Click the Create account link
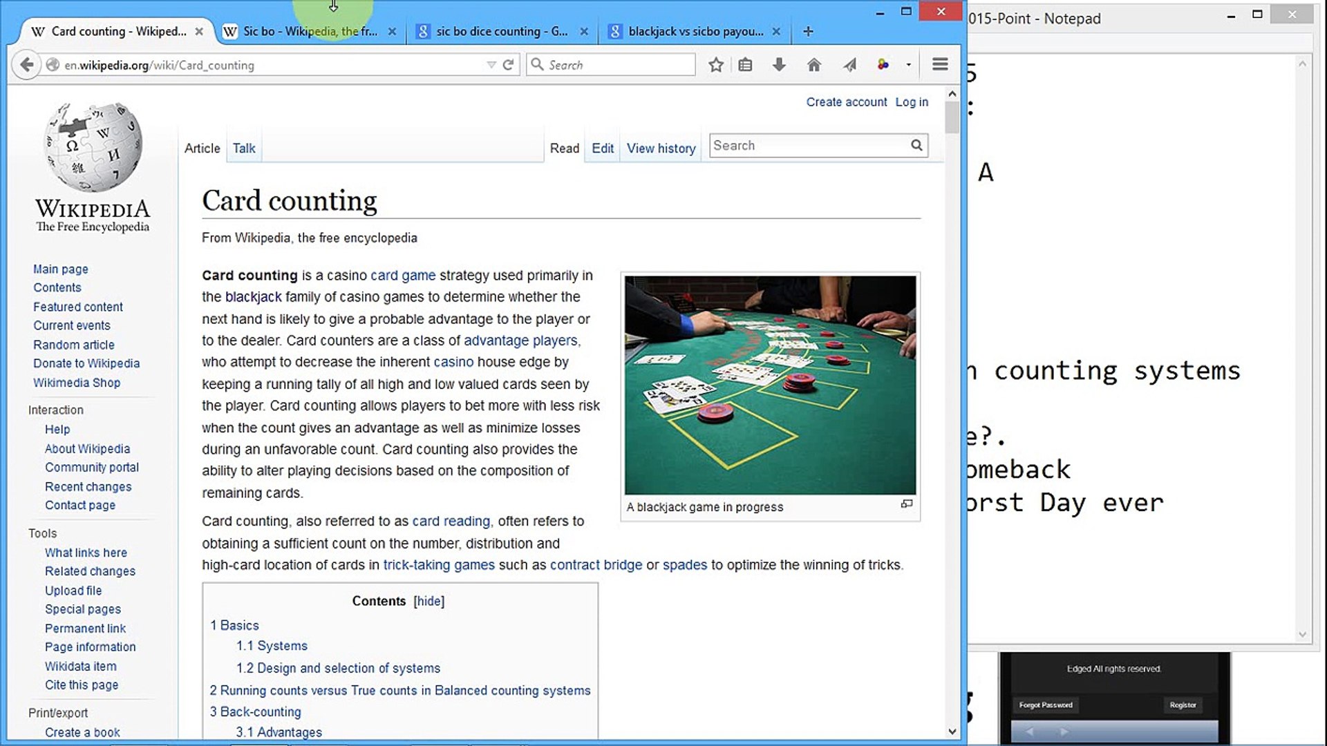 point(846,102)
